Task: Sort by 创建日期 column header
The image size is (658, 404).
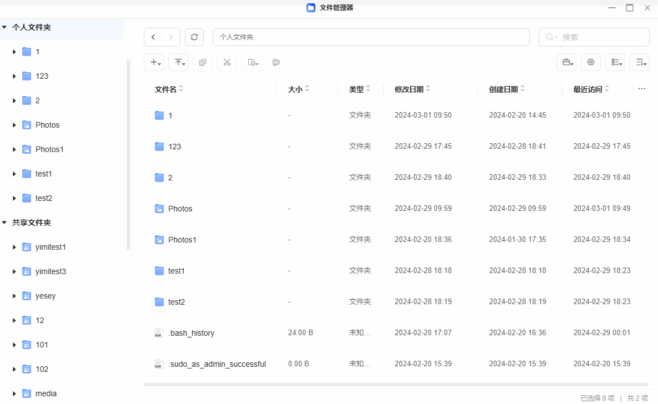Action: [507, 89]
